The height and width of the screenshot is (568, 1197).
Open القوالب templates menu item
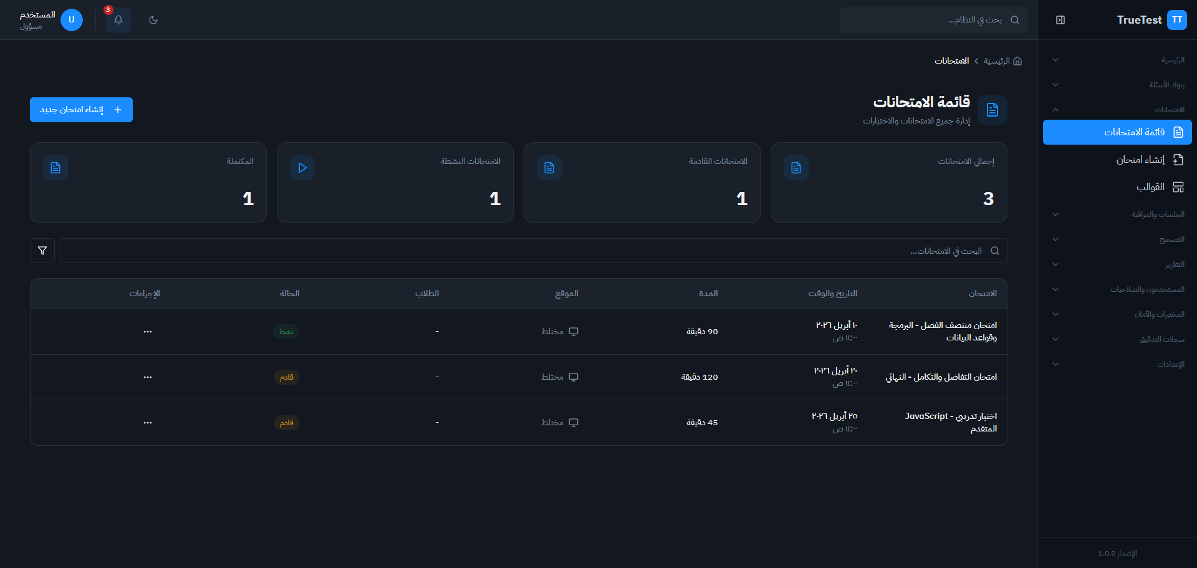click(x=1150, y=187)
